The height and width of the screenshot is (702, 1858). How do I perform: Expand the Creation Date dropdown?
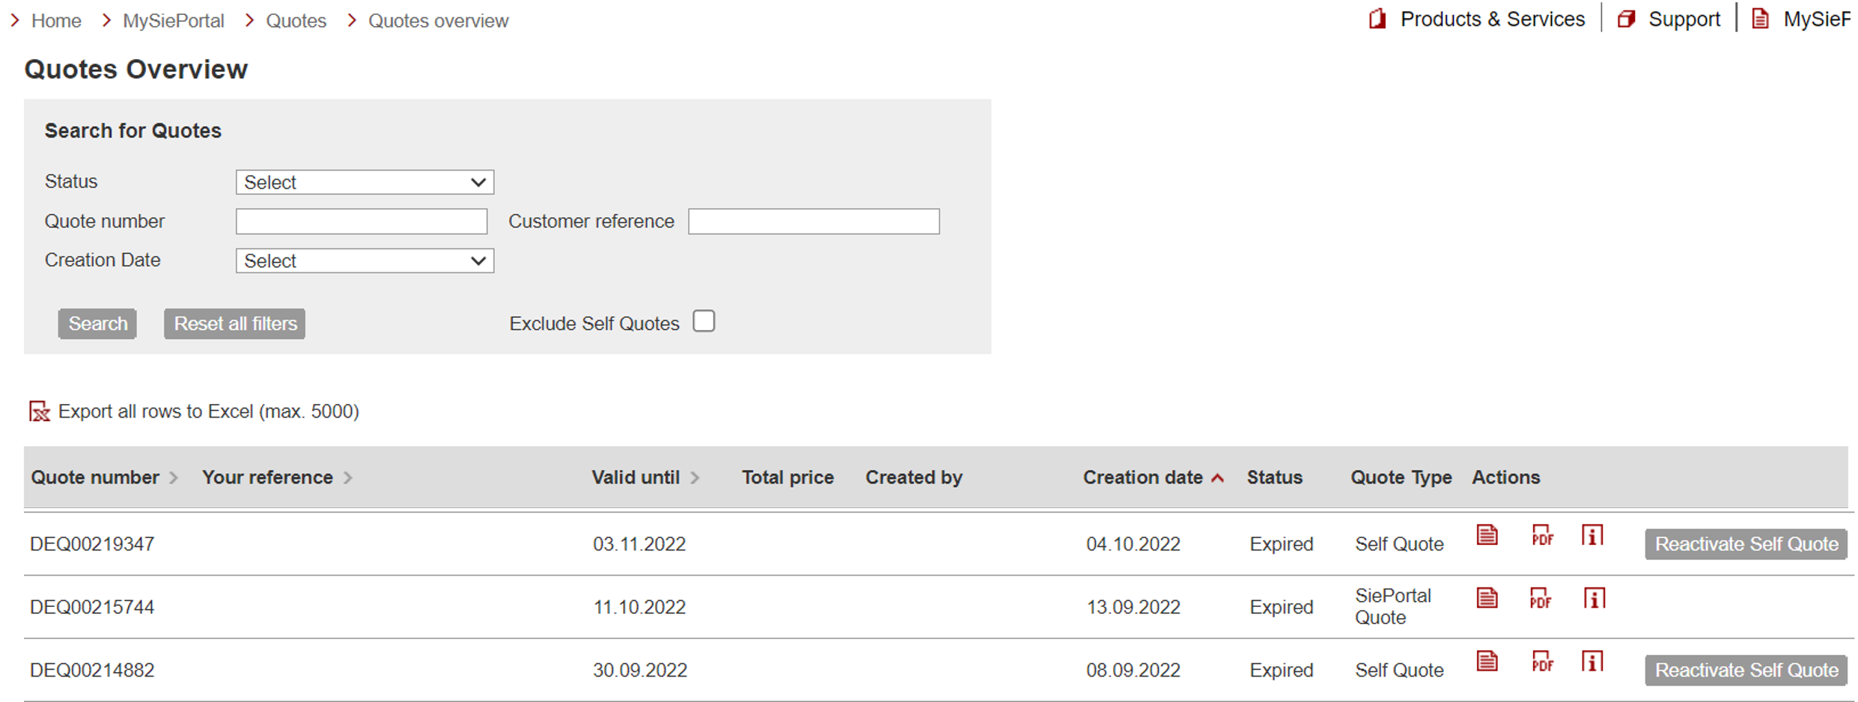point(365,261)
